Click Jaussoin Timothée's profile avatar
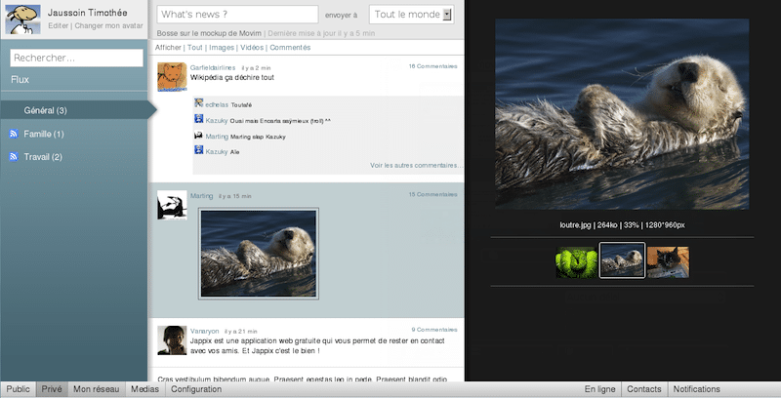 pyautogui.click(x=22, y=20)
